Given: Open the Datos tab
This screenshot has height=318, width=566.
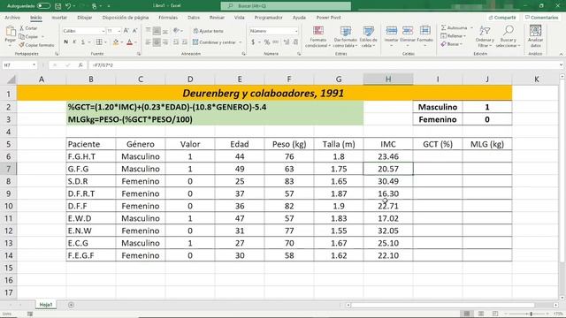Looking at the screenshot, I should coord(194,18).
